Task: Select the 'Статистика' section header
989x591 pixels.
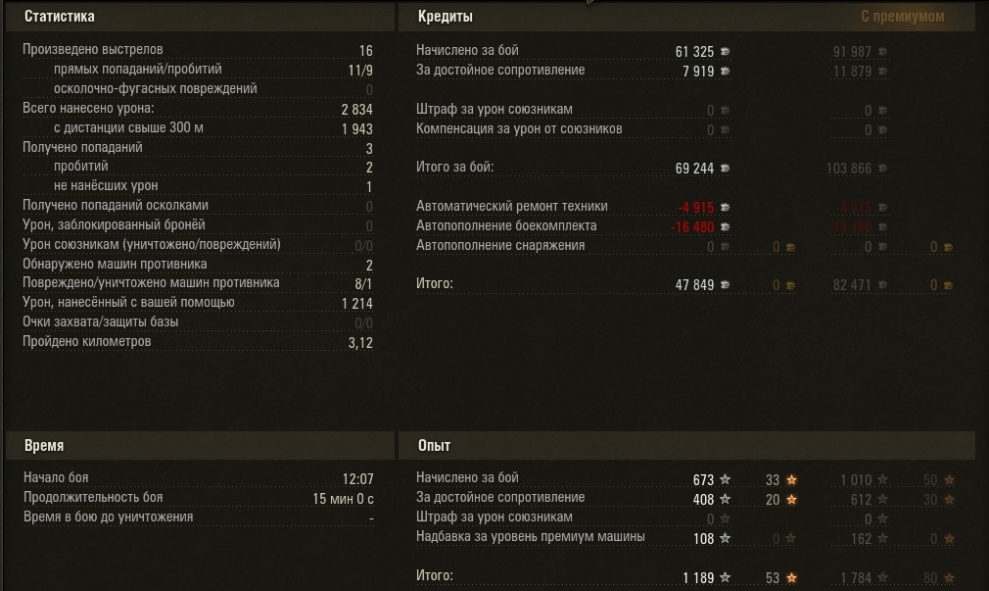Action: pos(60,17)
